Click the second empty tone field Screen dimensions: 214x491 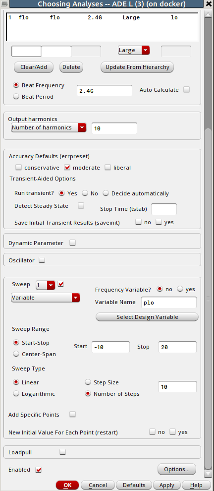pos(56,52)
